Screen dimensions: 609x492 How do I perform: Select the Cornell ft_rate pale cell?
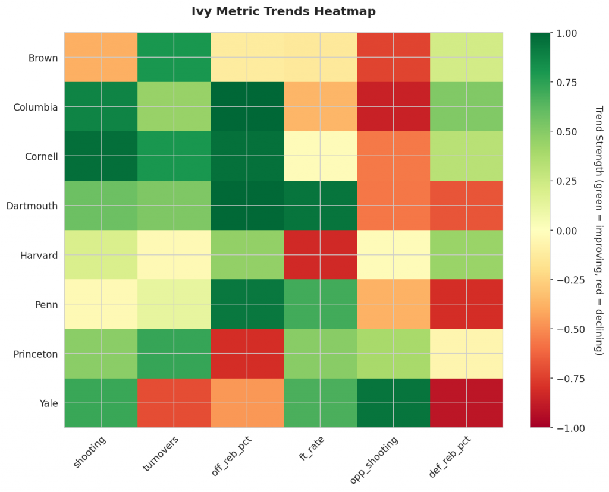click(320, 156)
